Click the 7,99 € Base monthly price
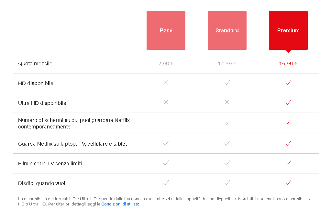 click(166, 64)
